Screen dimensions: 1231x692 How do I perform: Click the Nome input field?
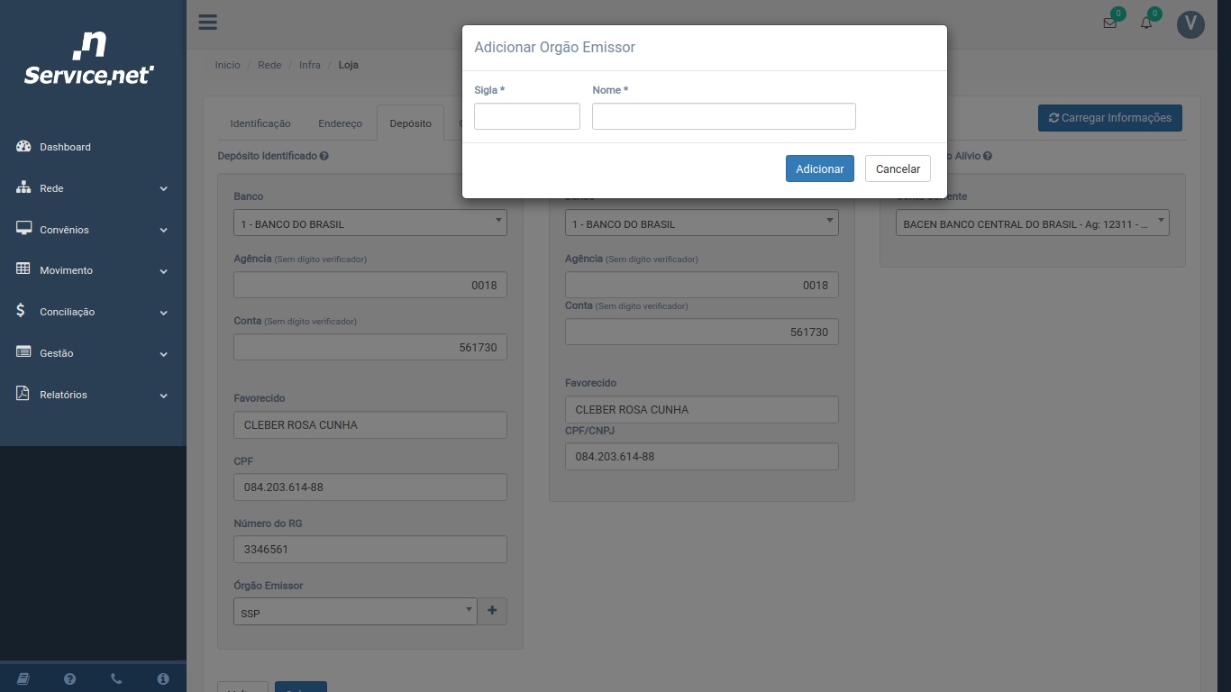coord(724,116)
